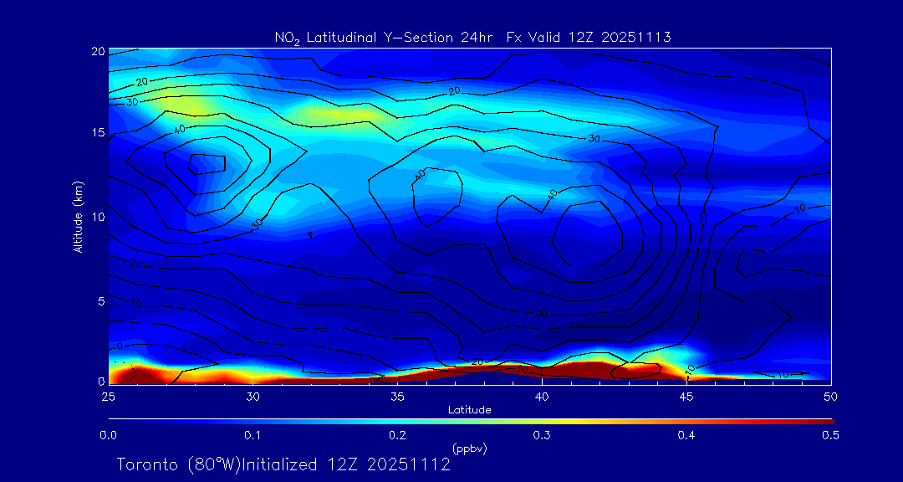Click latitude axis tick label 25

[x=108, y=397]
